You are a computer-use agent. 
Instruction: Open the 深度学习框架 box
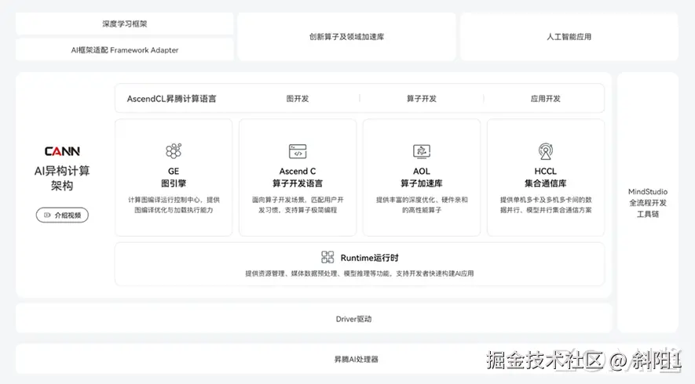point(125,24)
